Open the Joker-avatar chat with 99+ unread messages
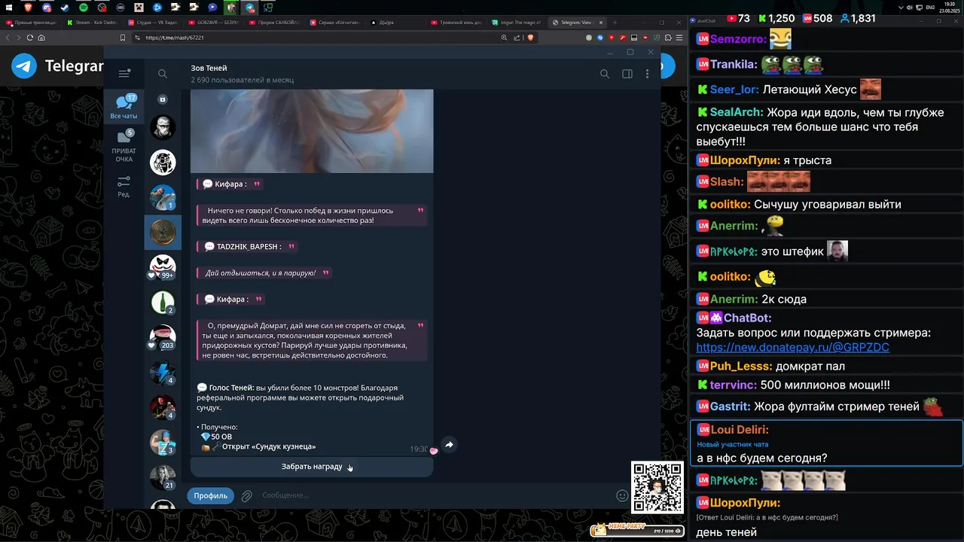The image size is (964, 542). pos(163,267)
